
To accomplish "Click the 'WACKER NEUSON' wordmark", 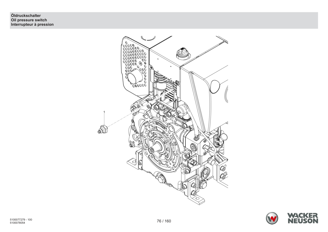I will [x=303, y=218].
